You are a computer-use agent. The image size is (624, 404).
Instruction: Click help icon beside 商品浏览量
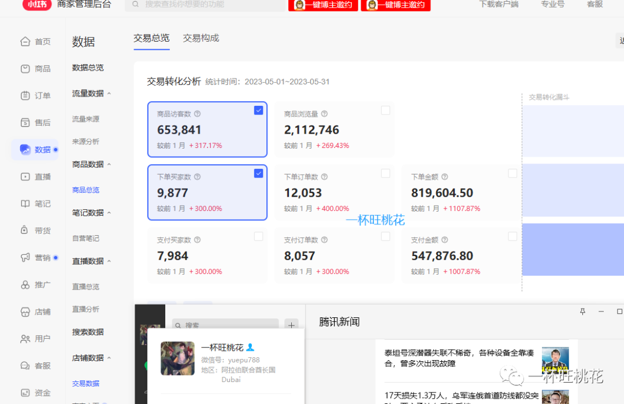coord(324,114)
